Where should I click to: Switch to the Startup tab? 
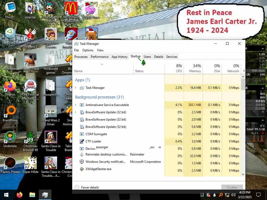pyautogui.click(x=136, y=56)
